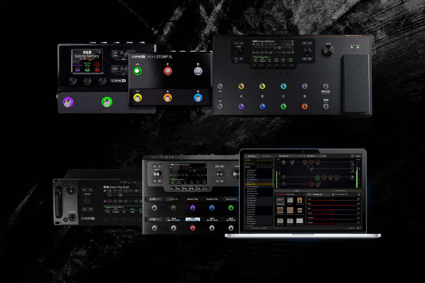Click footswitch C on HX Stomp XL
The image size is (425, 283).
[x=168, y=71]
